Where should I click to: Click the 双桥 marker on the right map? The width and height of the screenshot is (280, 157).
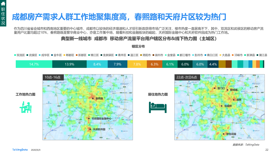234,100
